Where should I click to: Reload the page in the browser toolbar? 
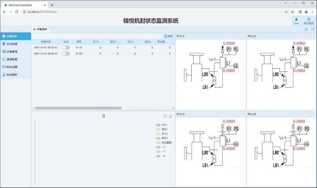pos(17,12)
